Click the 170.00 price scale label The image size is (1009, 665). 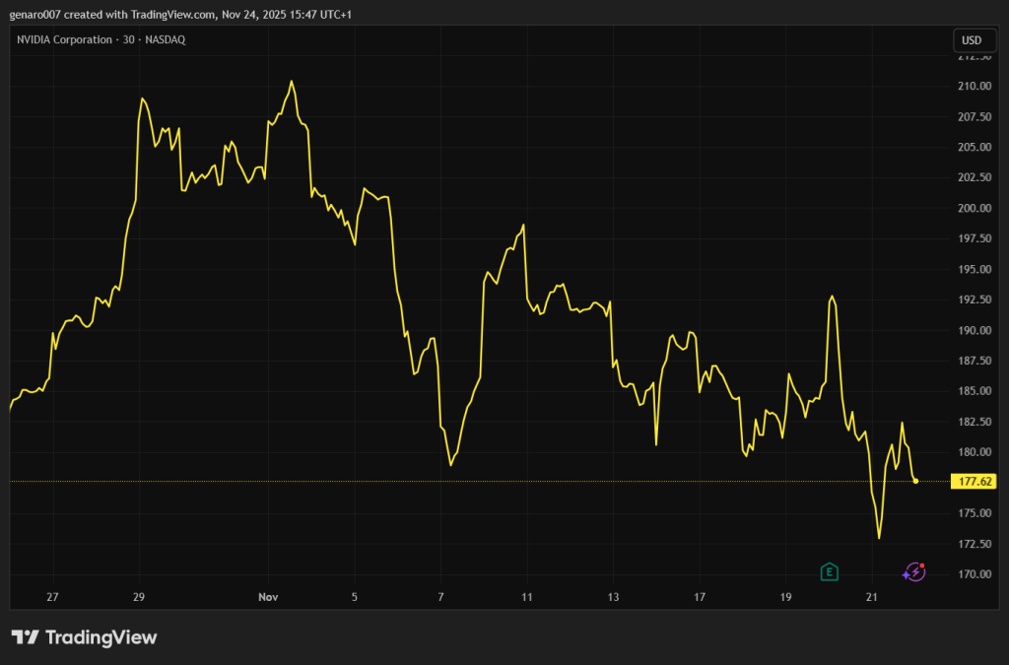[x=975, y=574]
